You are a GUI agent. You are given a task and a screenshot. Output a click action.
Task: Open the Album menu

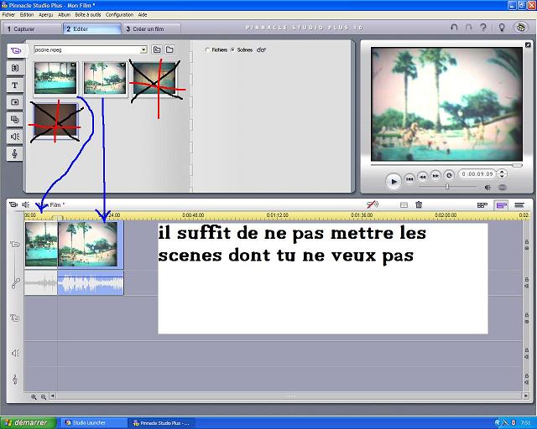64,15
